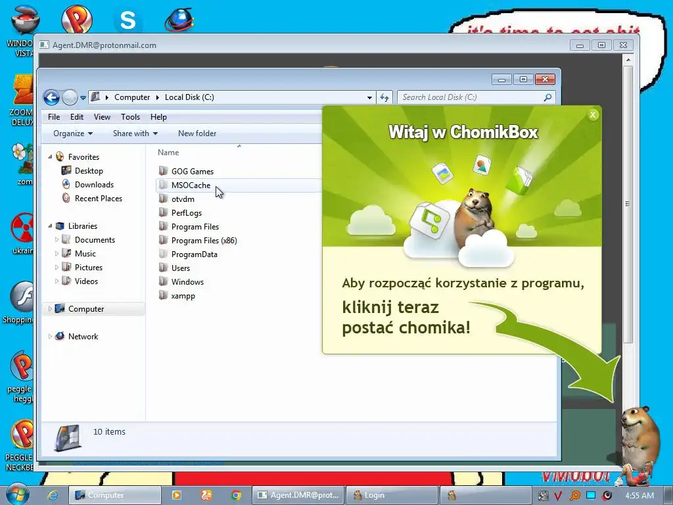Click Computer in the address breadcrumb
Image resolution: width=673 pixels, height=505 pixels.
click(132, 97)
